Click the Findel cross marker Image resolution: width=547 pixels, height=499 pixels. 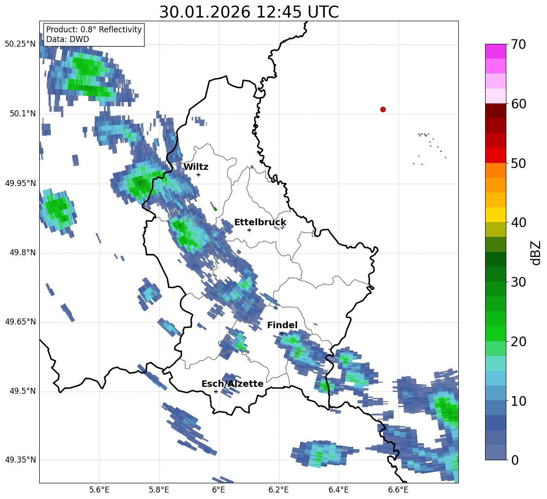282,333
